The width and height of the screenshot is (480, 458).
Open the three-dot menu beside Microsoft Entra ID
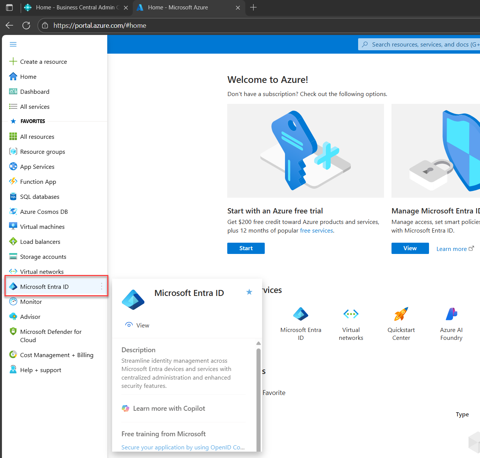(102, 287)
